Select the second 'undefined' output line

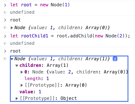pos(22,43)
